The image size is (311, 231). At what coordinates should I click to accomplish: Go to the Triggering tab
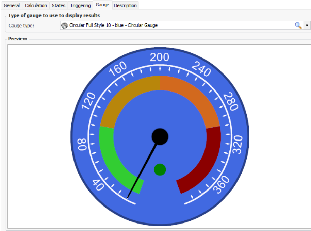(x=80, y=5)
